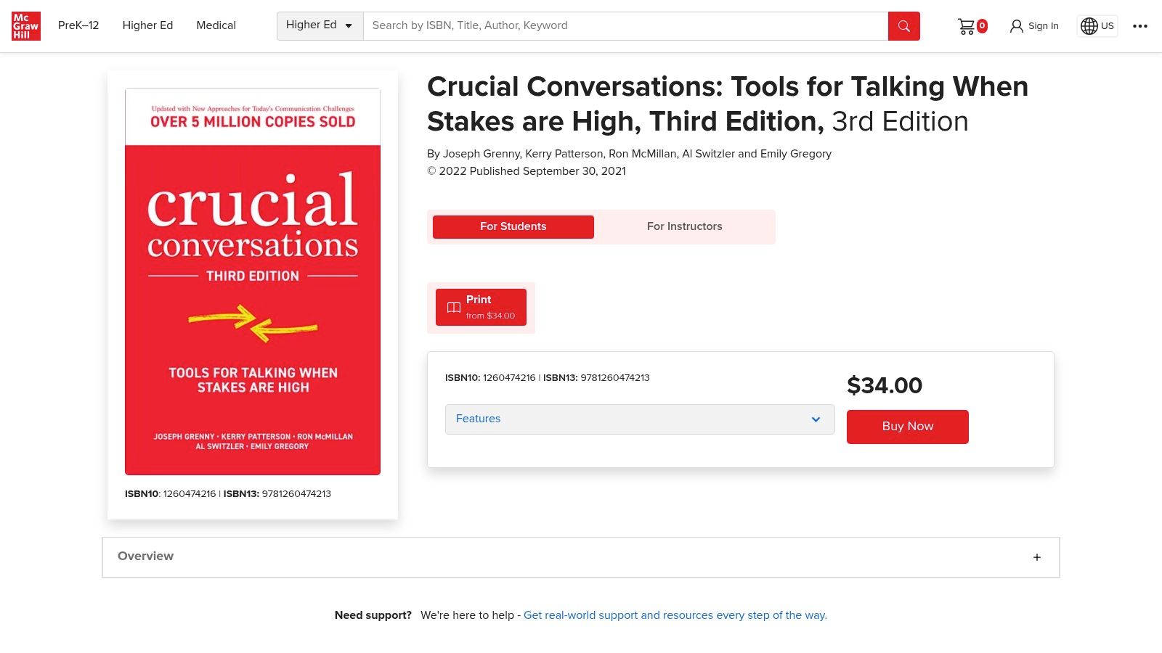Click the search magnifier icon
Screen dimensions: 1162x653
(903, 25)
